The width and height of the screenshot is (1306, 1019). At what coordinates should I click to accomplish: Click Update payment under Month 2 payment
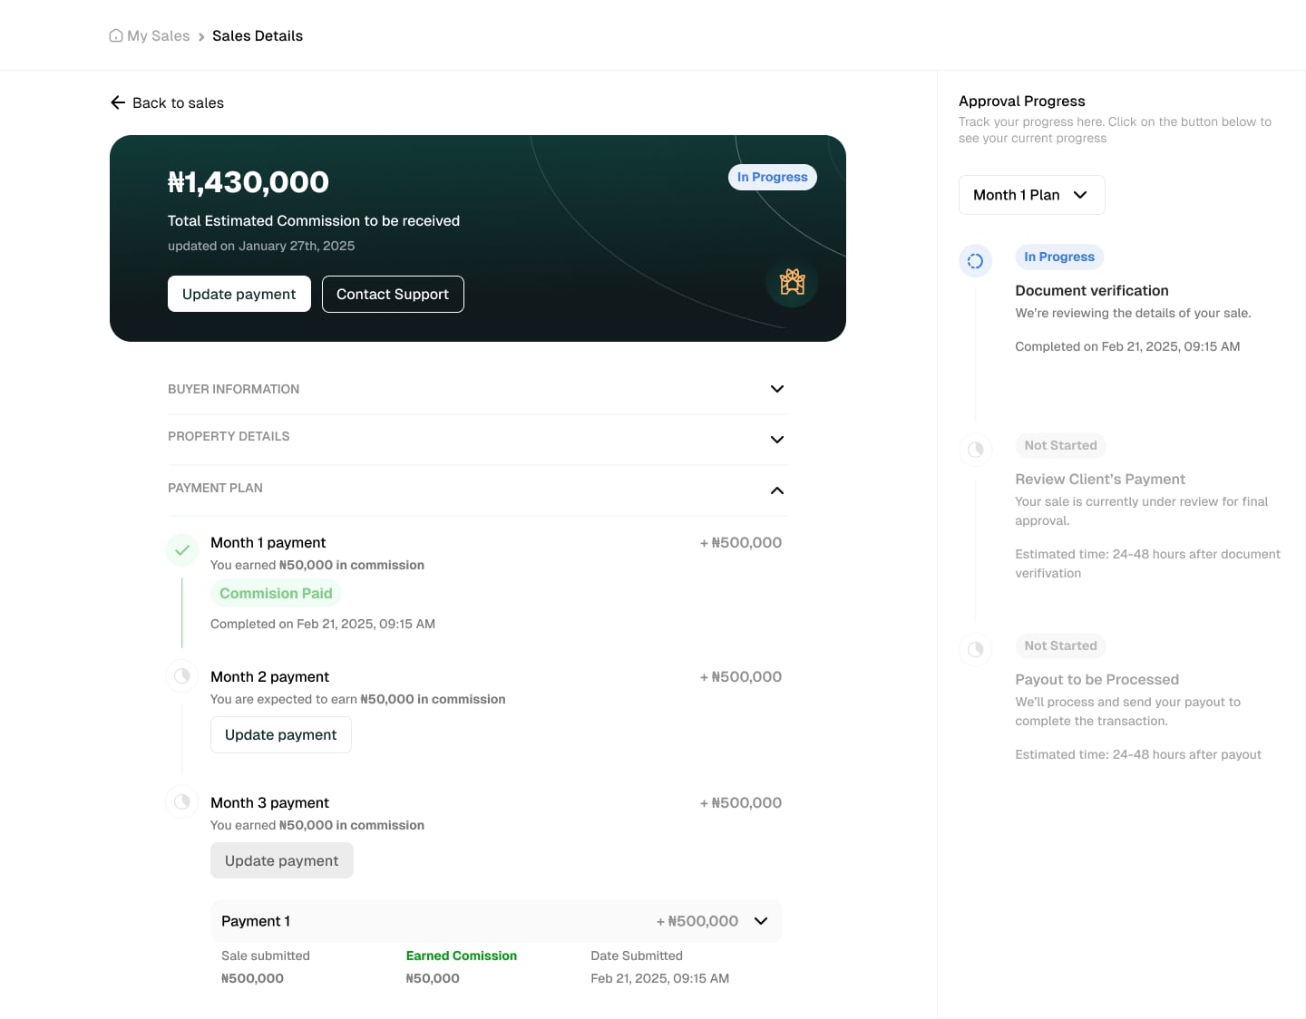[x=281, y=734]
